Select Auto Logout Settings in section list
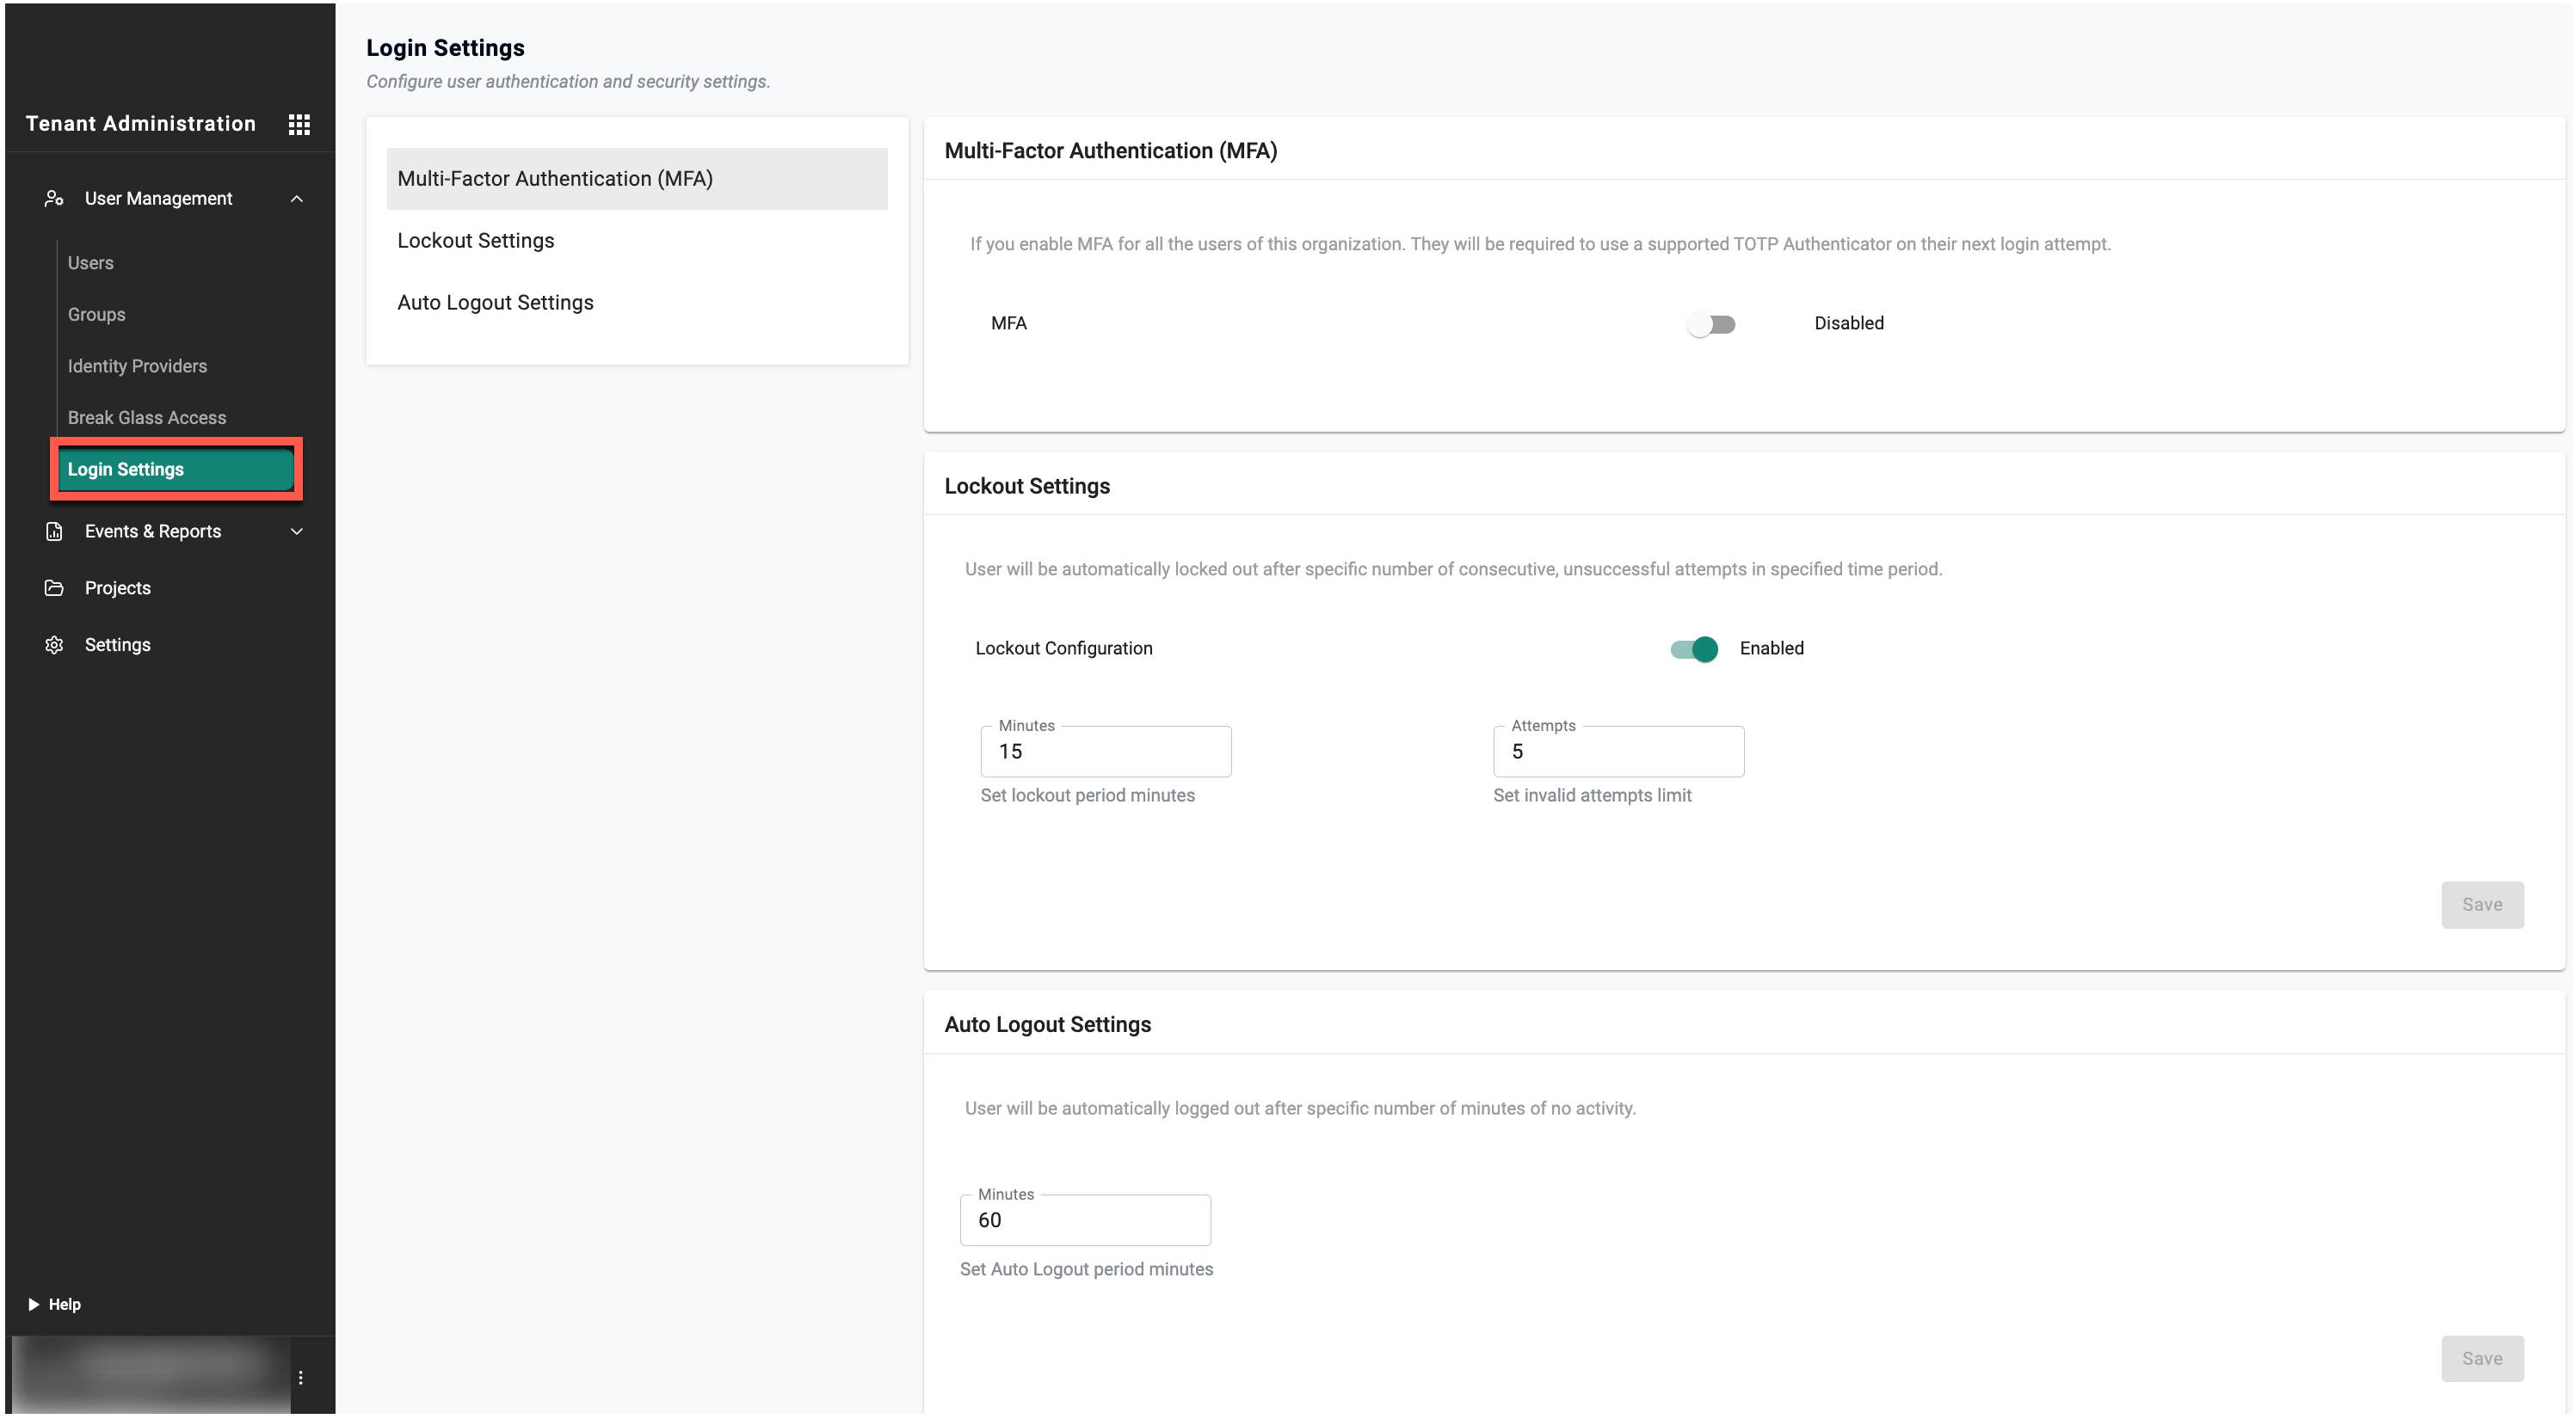The width and height of the screenshot is (2576, 1419). pos(495,303)
